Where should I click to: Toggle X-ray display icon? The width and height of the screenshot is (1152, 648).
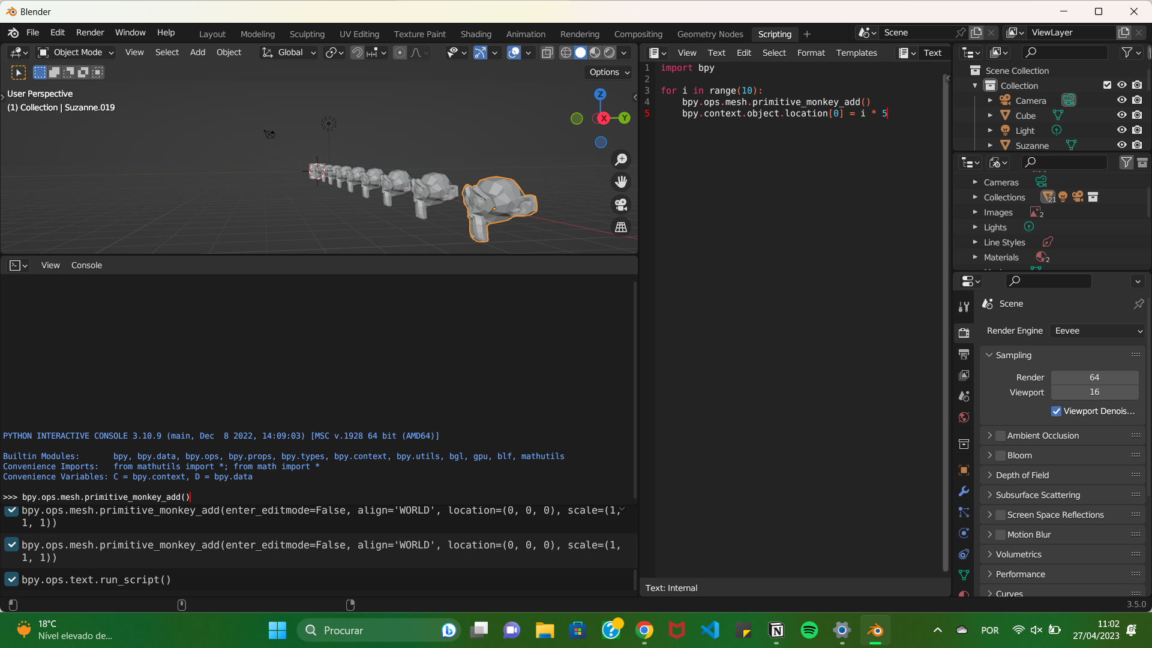pyautogui.click(x=547, y=53)
